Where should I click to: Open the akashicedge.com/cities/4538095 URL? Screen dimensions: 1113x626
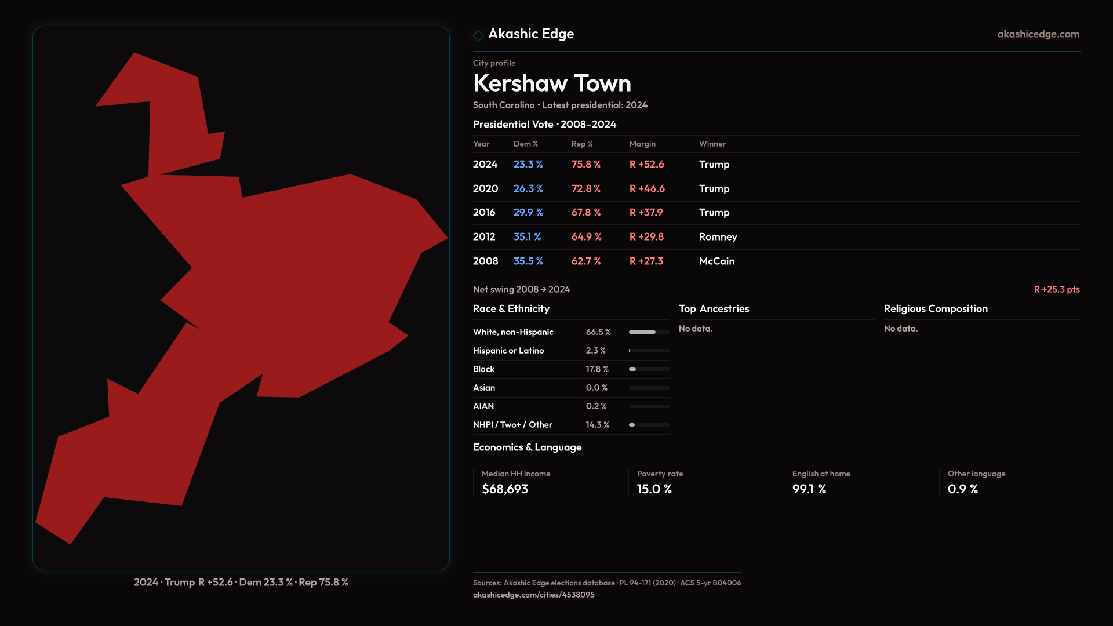533,595
